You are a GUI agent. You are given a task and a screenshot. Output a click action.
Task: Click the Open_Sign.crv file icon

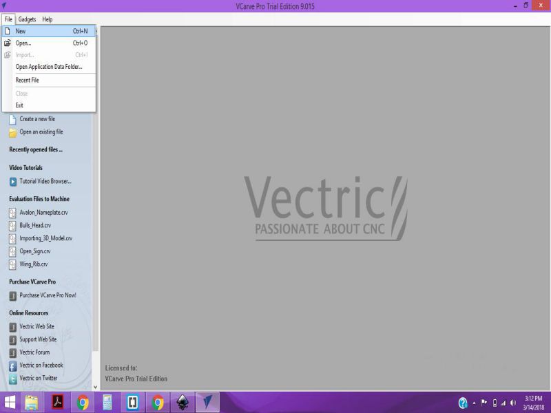coord(12,251)
